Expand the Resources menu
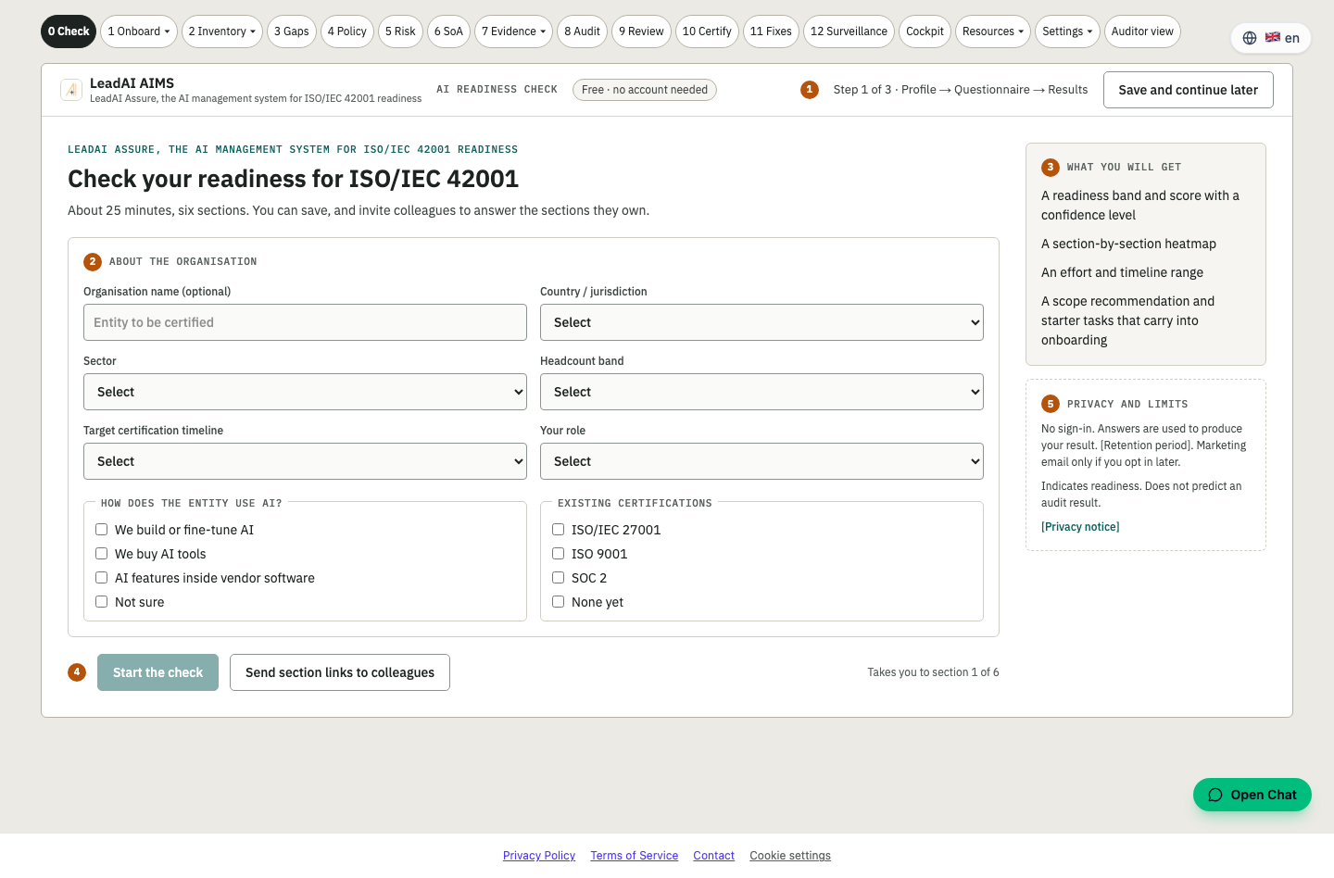1334x878 pixels. [x=993, y=31]
